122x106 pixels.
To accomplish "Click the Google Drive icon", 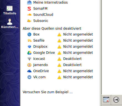I will tap(29, 53).
